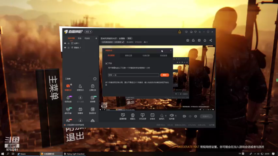Select the third dialog tab

[146, 55]
